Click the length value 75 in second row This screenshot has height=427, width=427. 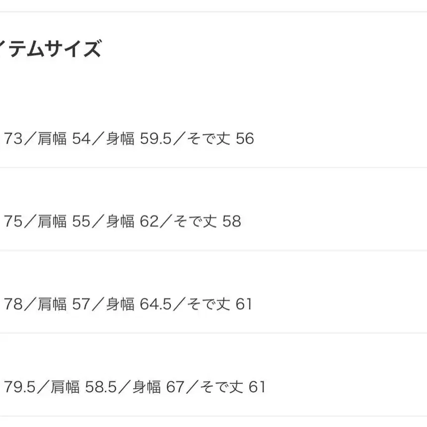(x=13, y=221)
